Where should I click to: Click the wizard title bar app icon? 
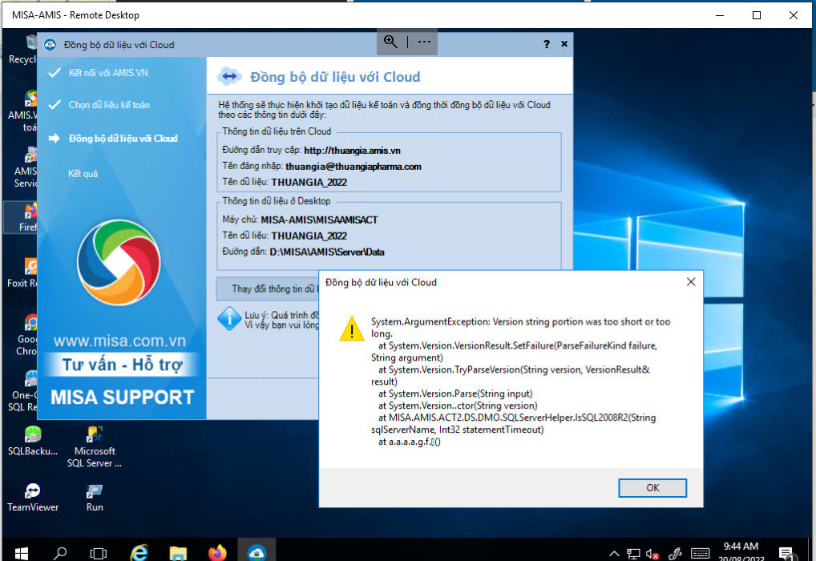coord(50,45)
